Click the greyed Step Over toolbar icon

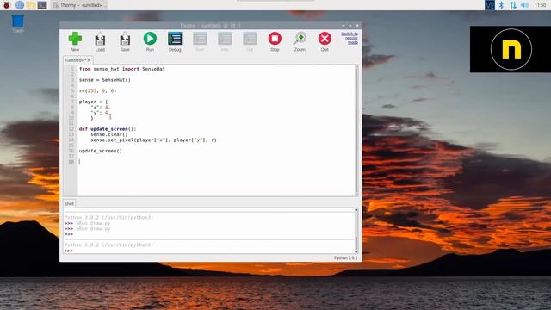tap(200, 41)
